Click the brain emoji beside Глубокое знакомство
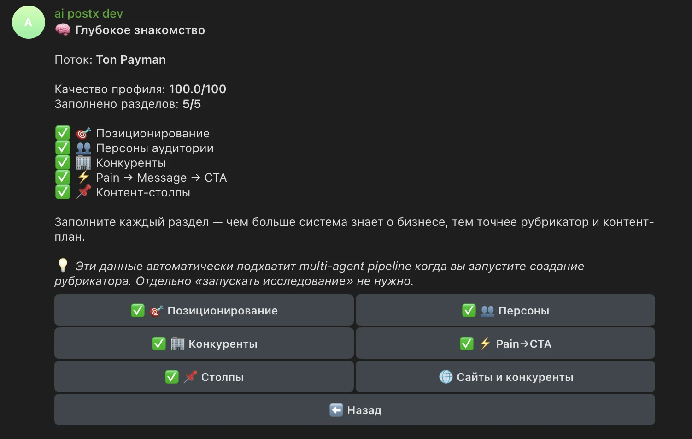This screenshot has height=439, width=692. point(63,30)
